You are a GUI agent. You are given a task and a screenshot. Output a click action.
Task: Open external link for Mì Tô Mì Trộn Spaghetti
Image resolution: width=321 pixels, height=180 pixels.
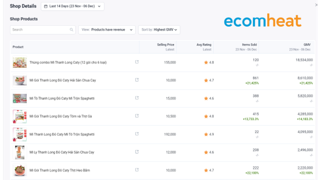tap(137, 98)
